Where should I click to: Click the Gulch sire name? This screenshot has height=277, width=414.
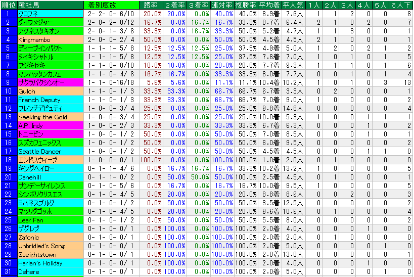click(x=51, y=91)
